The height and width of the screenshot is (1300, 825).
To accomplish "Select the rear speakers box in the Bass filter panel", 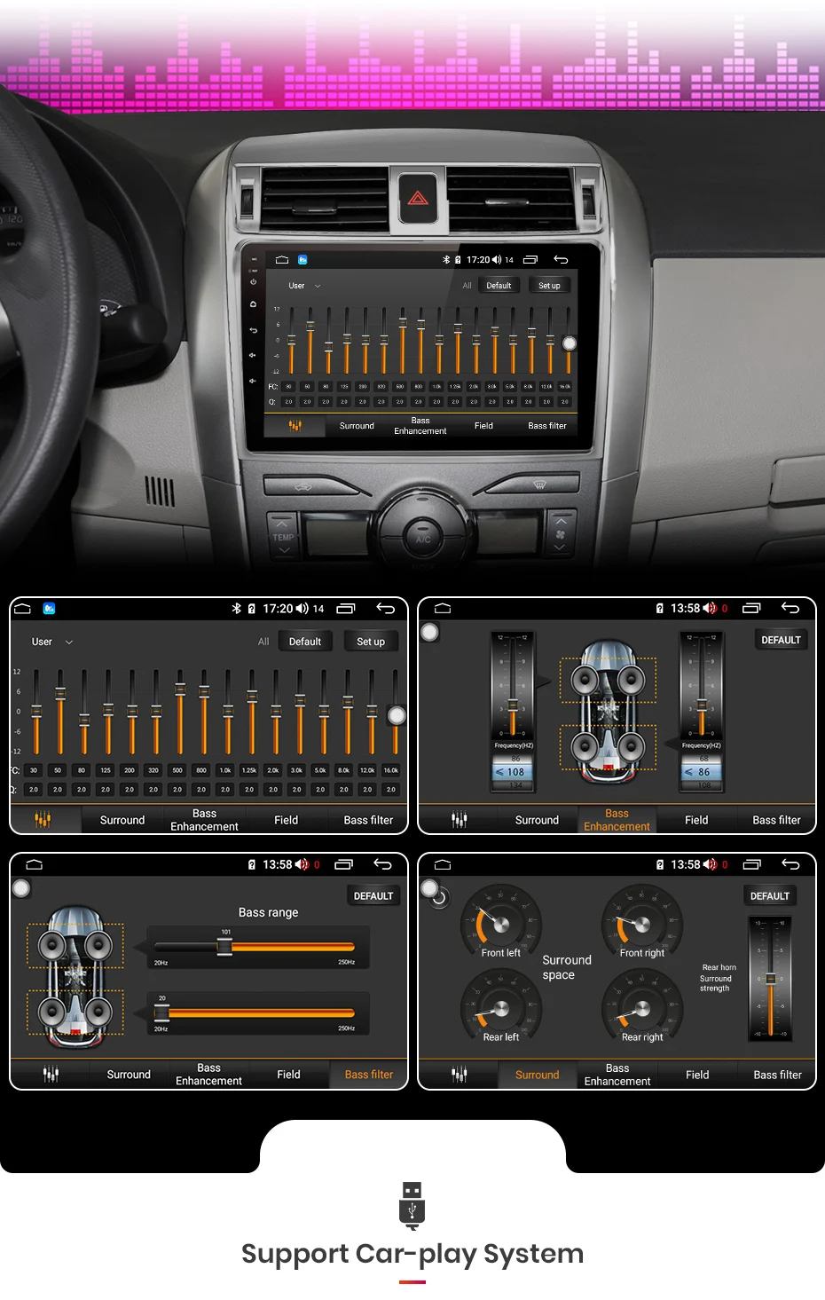I will (x=75, y=1012).
